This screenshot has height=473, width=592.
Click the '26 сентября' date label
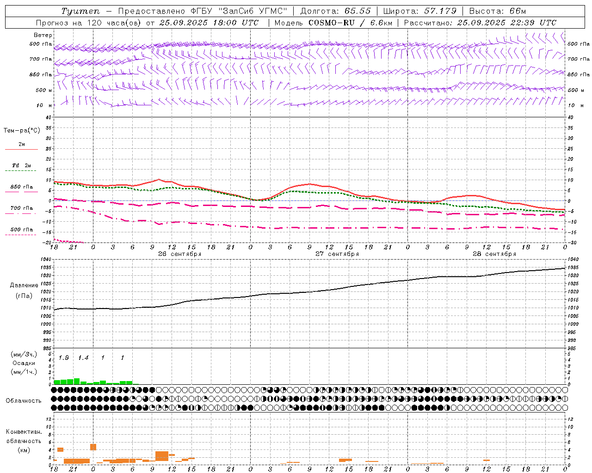(179, 254)
